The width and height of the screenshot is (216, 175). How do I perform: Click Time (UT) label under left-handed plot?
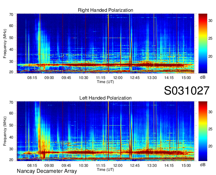[x=105, y=170]
